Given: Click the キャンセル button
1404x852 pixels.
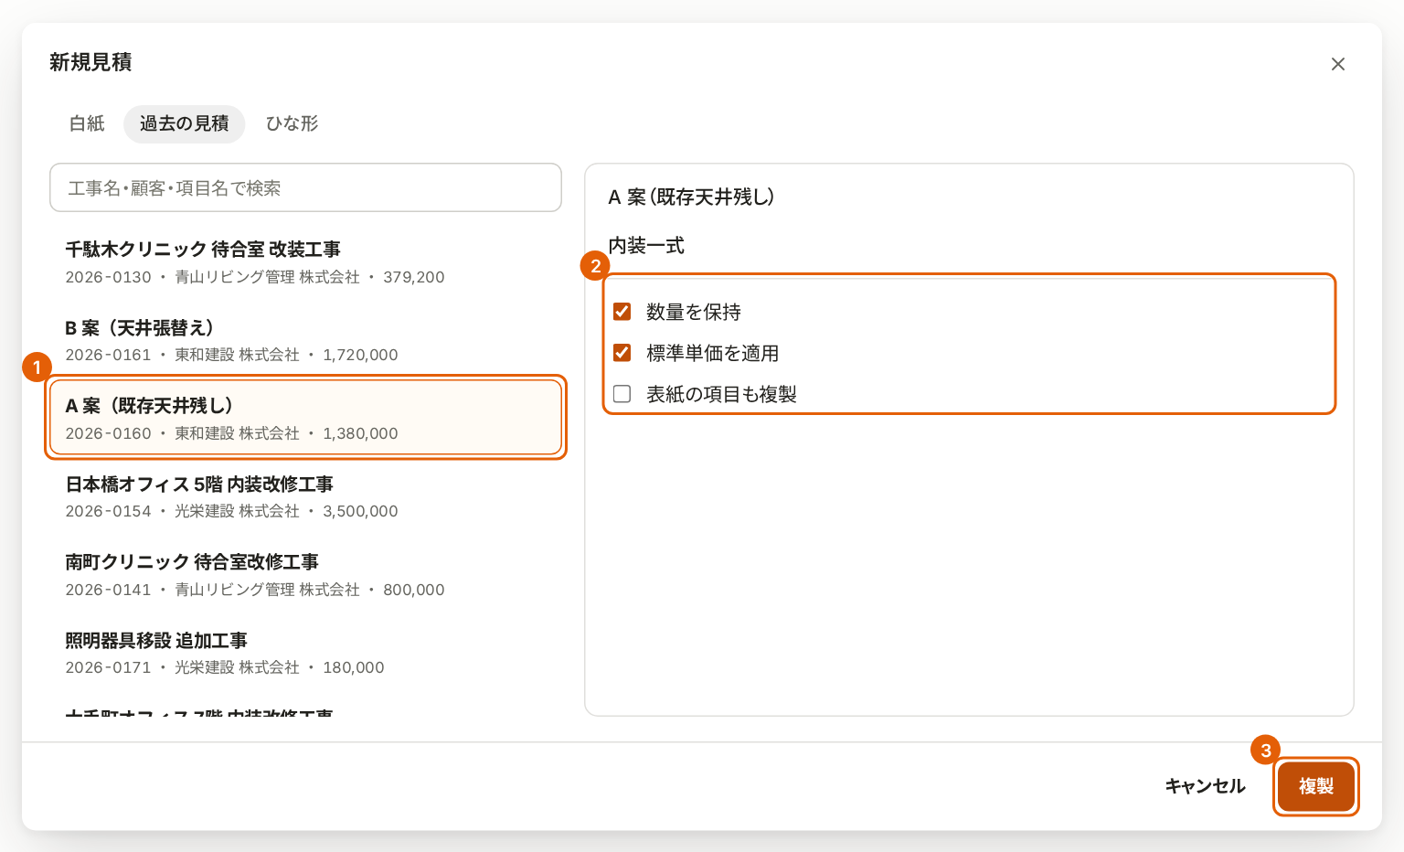Looking at the screenshot, I should coord(1205,786).
